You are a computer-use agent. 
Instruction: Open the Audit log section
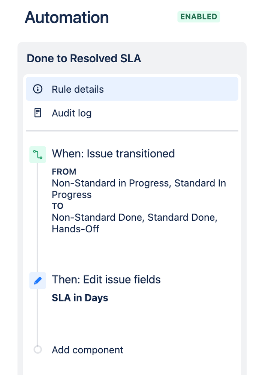[72, 113]
